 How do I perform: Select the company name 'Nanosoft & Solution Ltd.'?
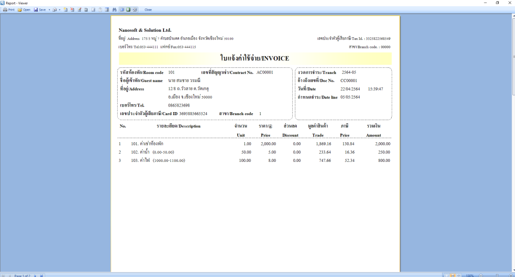[145, 30]
